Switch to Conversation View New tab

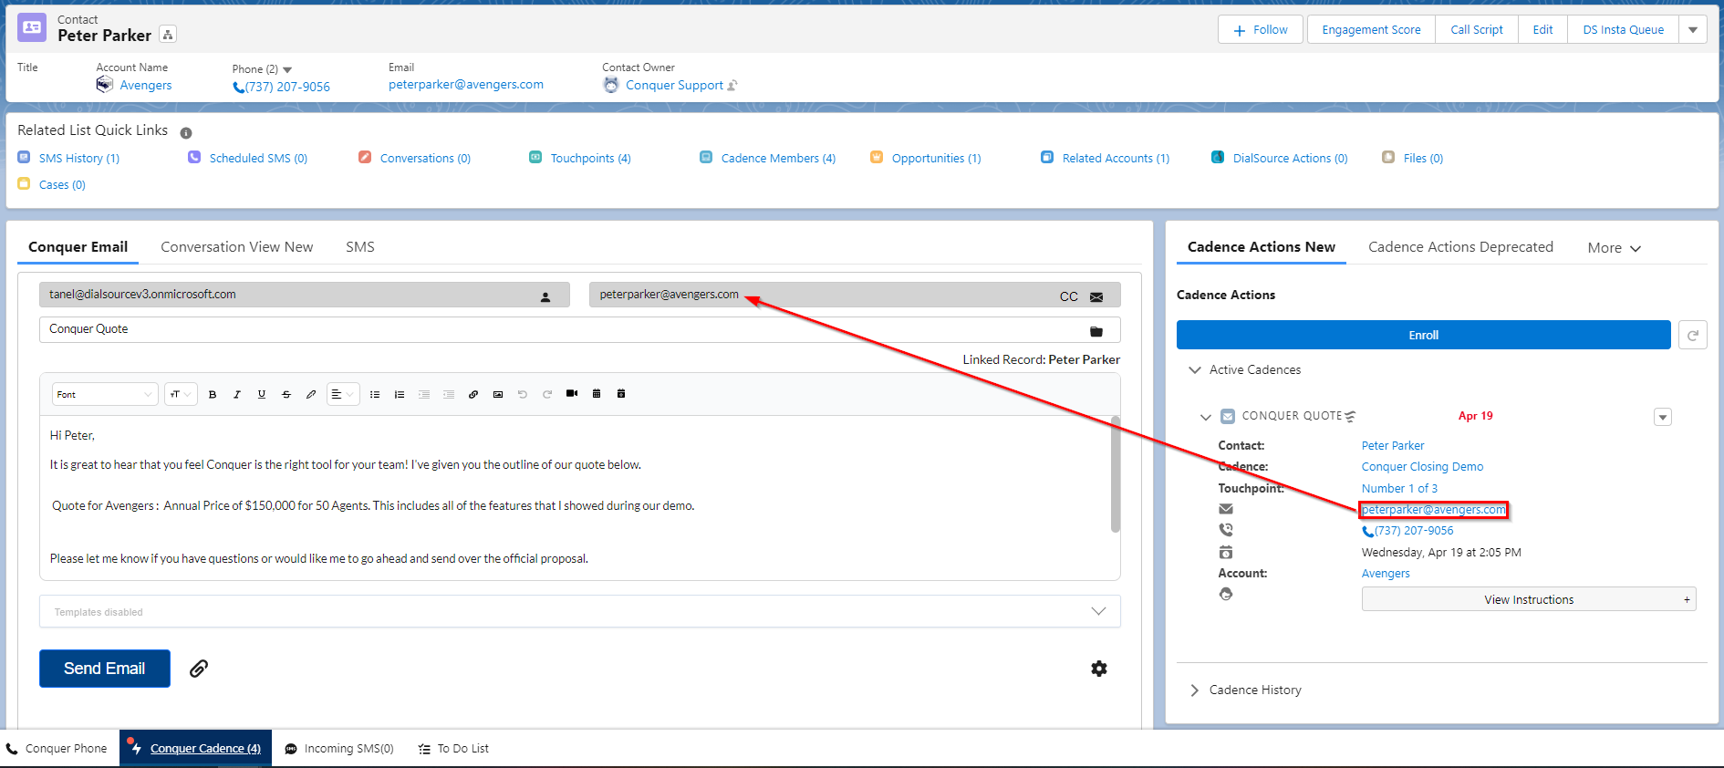pos(237,247)
